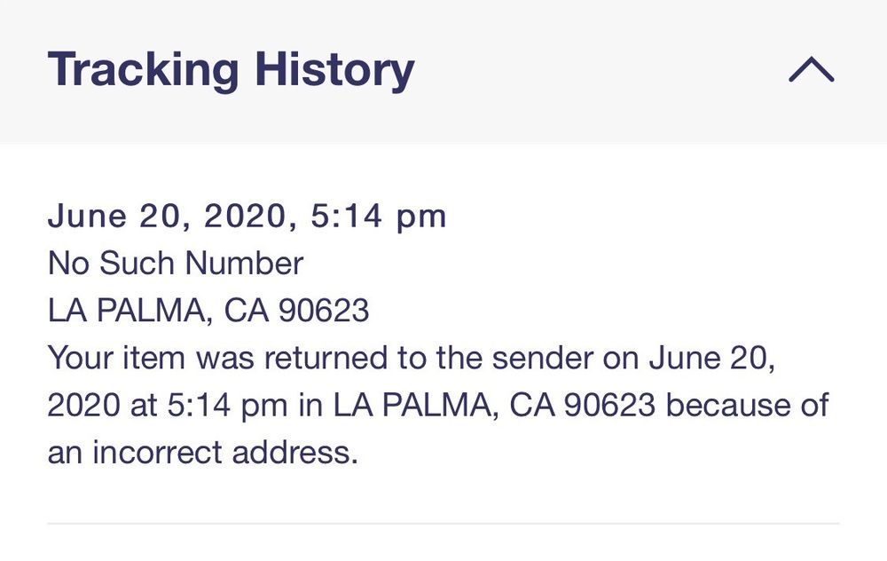
Task: Click the word History in the header
Action: coord(335,70)
